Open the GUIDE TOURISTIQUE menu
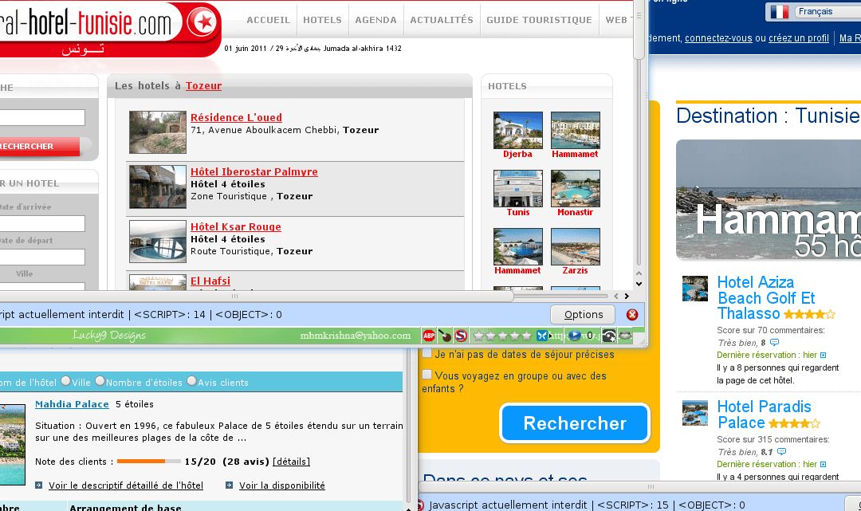861x511 pixels. [539, 20]
